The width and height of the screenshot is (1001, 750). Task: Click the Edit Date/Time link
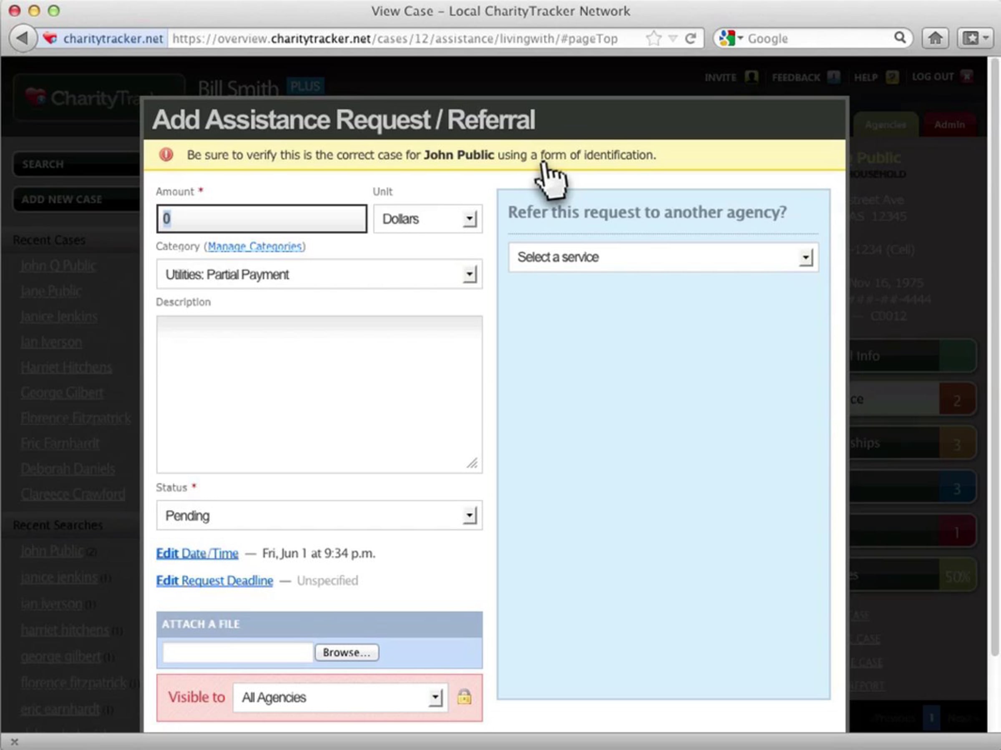[x=197, y=553]
